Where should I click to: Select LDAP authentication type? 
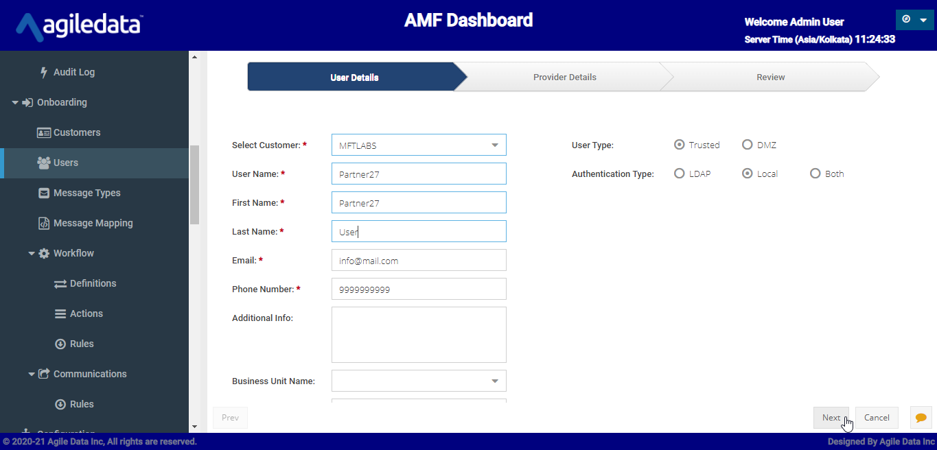point(680,174)
